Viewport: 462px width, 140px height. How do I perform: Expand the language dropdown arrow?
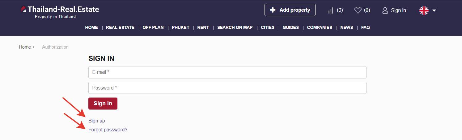click(434, 10)
